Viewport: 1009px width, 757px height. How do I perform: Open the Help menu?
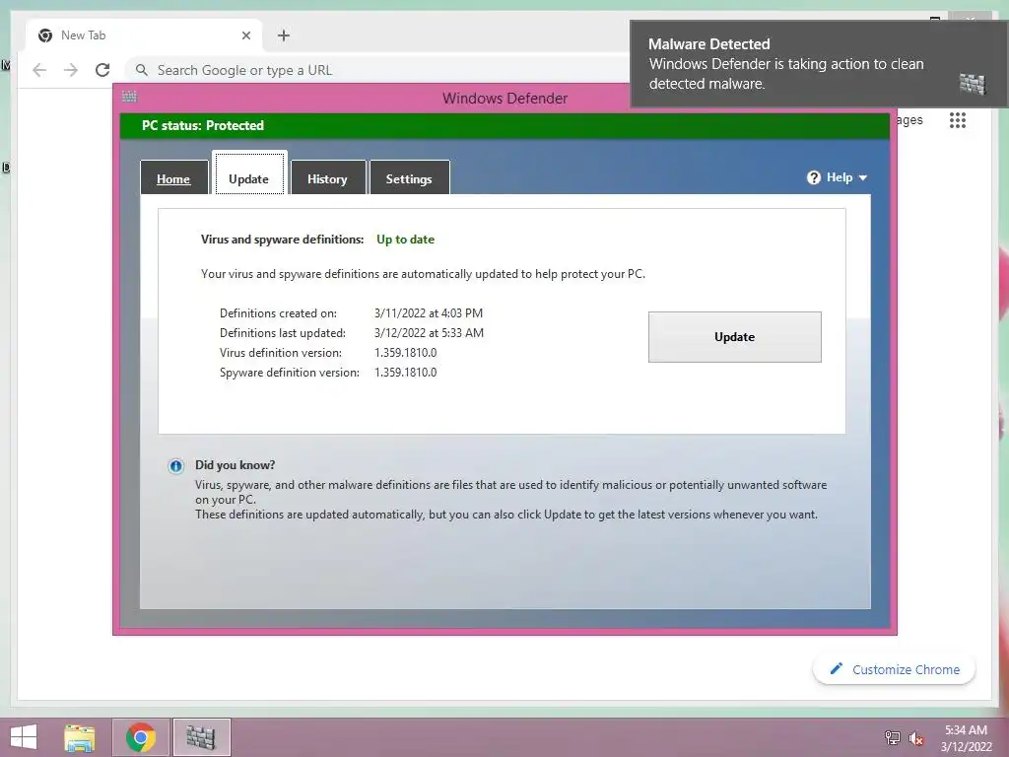(x=837, y=177)
